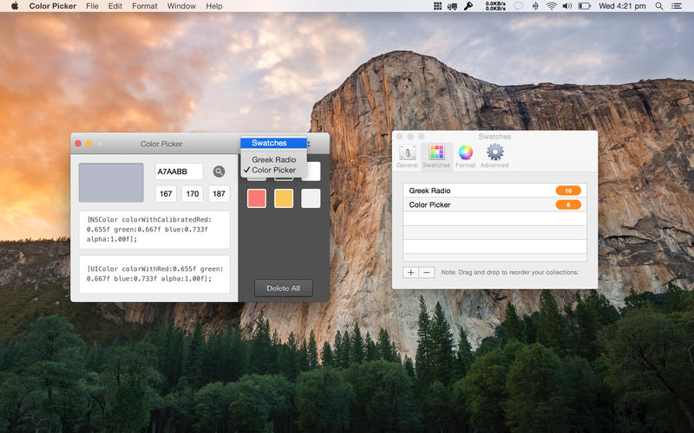Click the minus button to remove a collection
The width and height of the screenshot is (694, 433).
coord(427,272)
